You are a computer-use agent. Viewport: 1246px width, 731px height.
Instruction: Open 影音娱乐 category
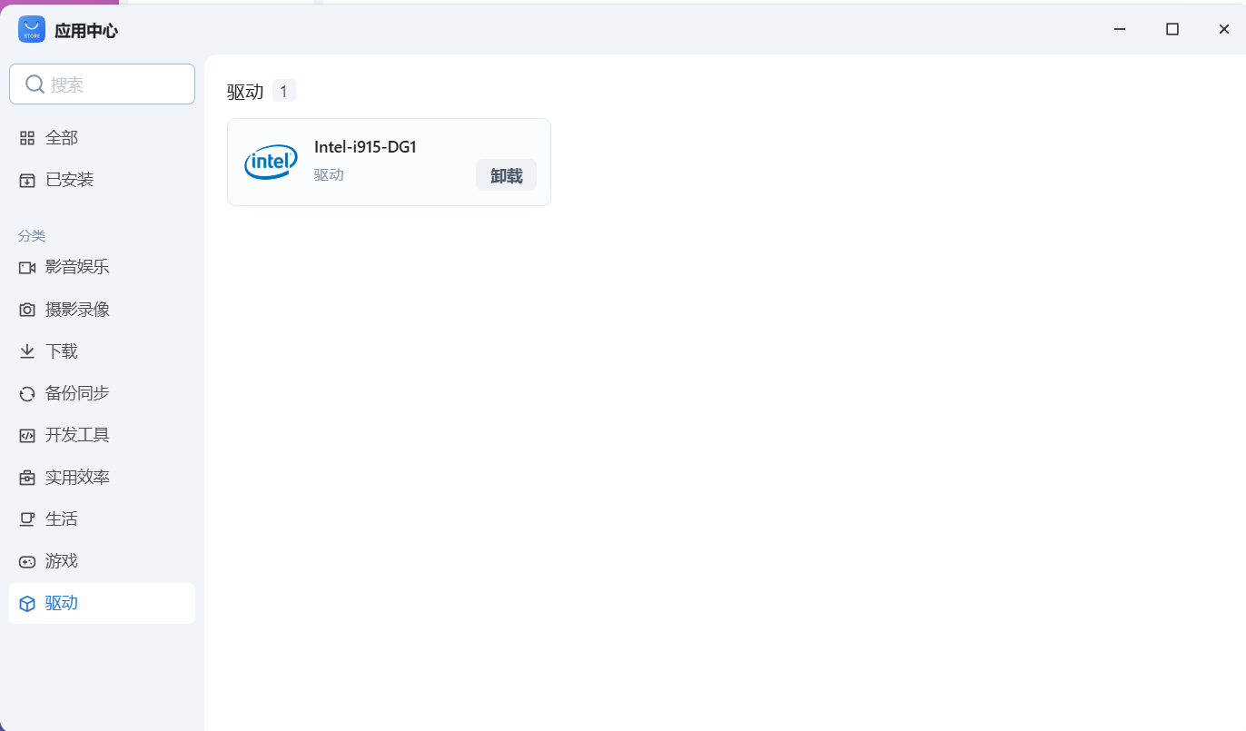[102, 268]
